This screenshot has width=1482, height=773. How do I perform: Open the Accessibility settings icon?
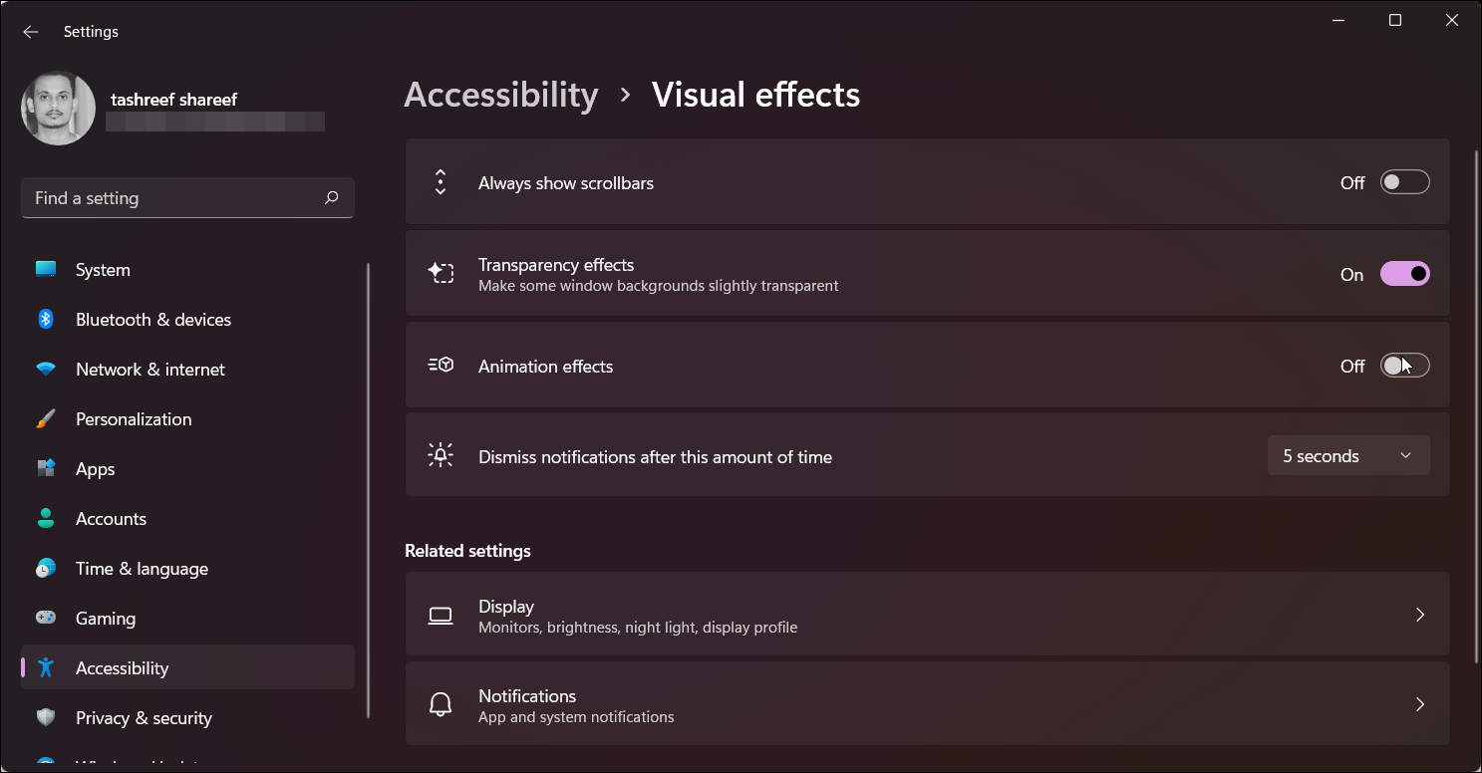(46, 667)
